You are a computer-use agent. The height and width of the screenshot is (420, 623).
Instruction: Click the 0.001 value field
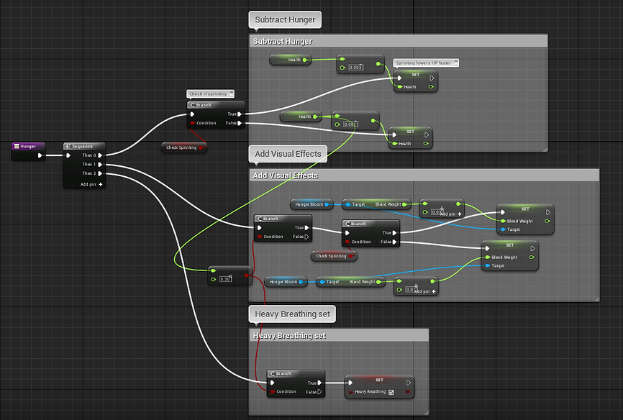350,124
